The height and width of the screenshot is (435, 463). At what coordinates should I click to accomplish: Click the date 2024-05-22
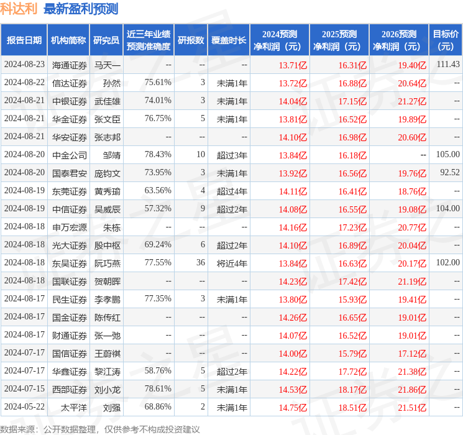[24, 406]
